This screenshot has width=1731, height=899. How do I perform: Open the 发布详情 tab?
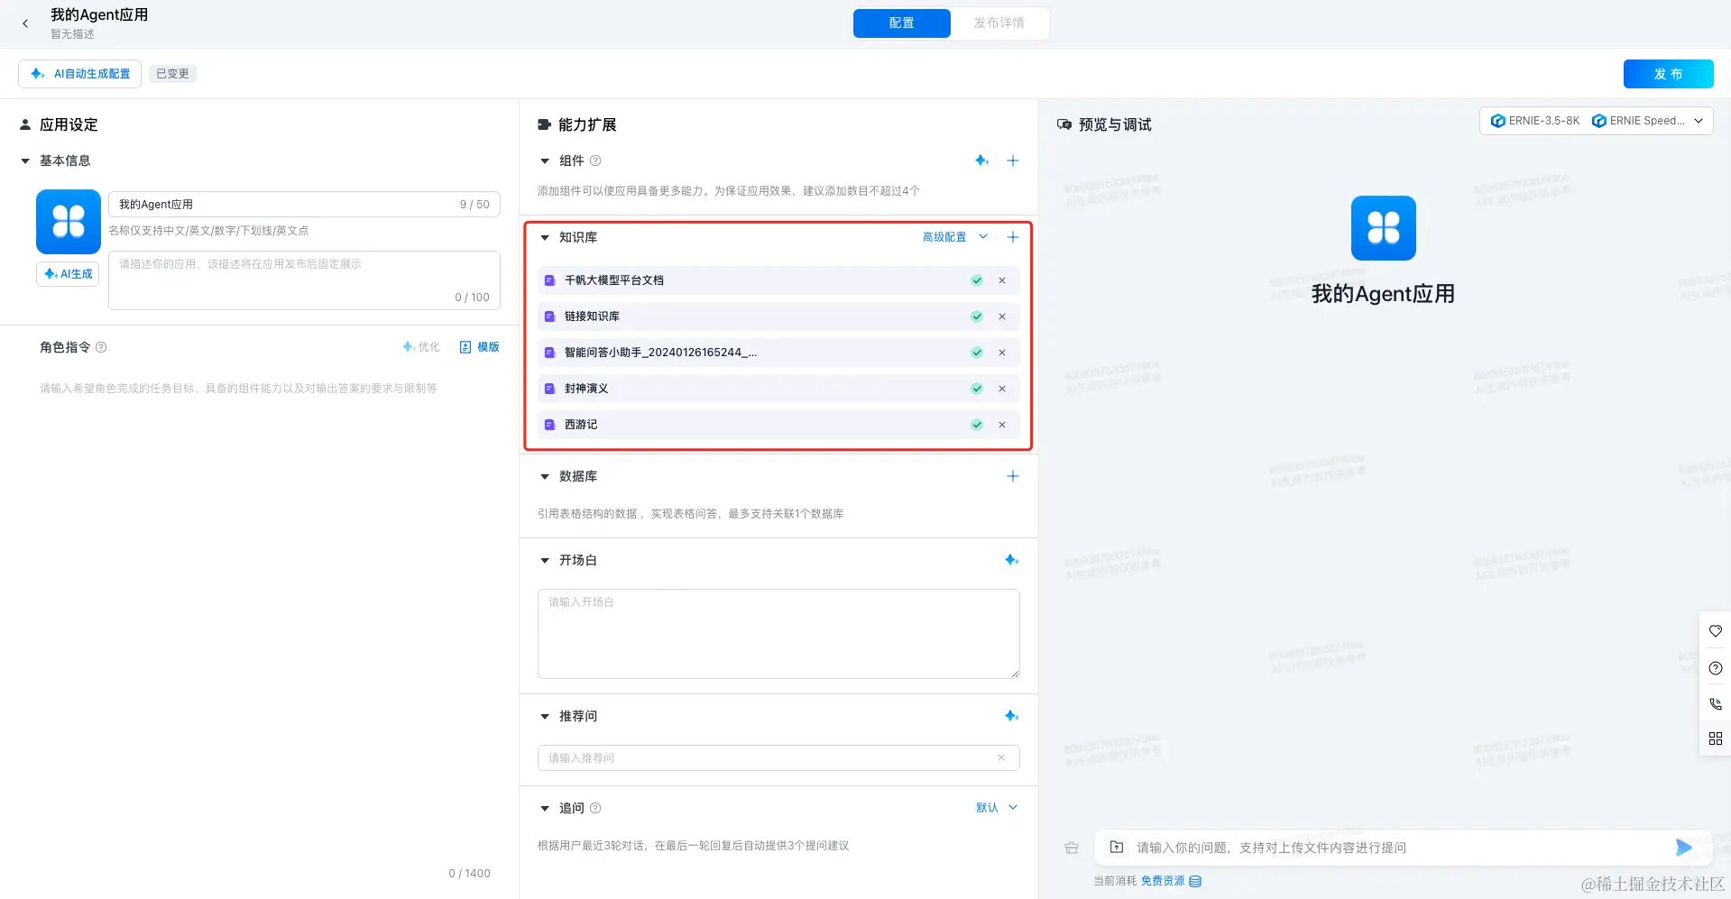click(999, 23)
